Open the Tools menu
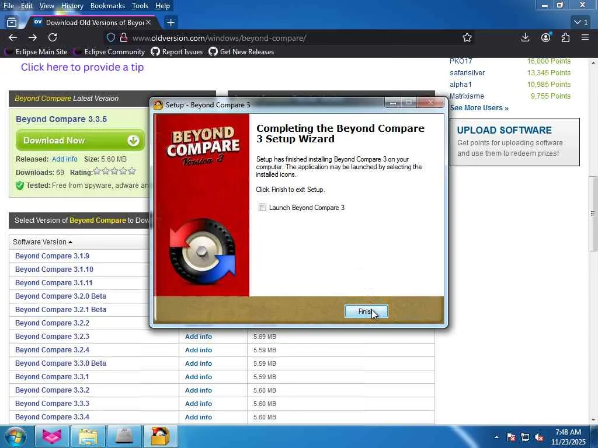Viewport: 598px width, 448px height. pos(140,6)
